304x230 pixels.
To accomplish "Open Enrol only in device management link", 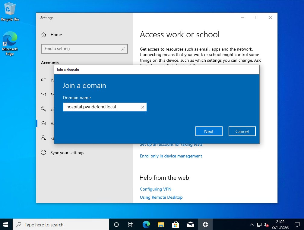I will pos(171,156).
